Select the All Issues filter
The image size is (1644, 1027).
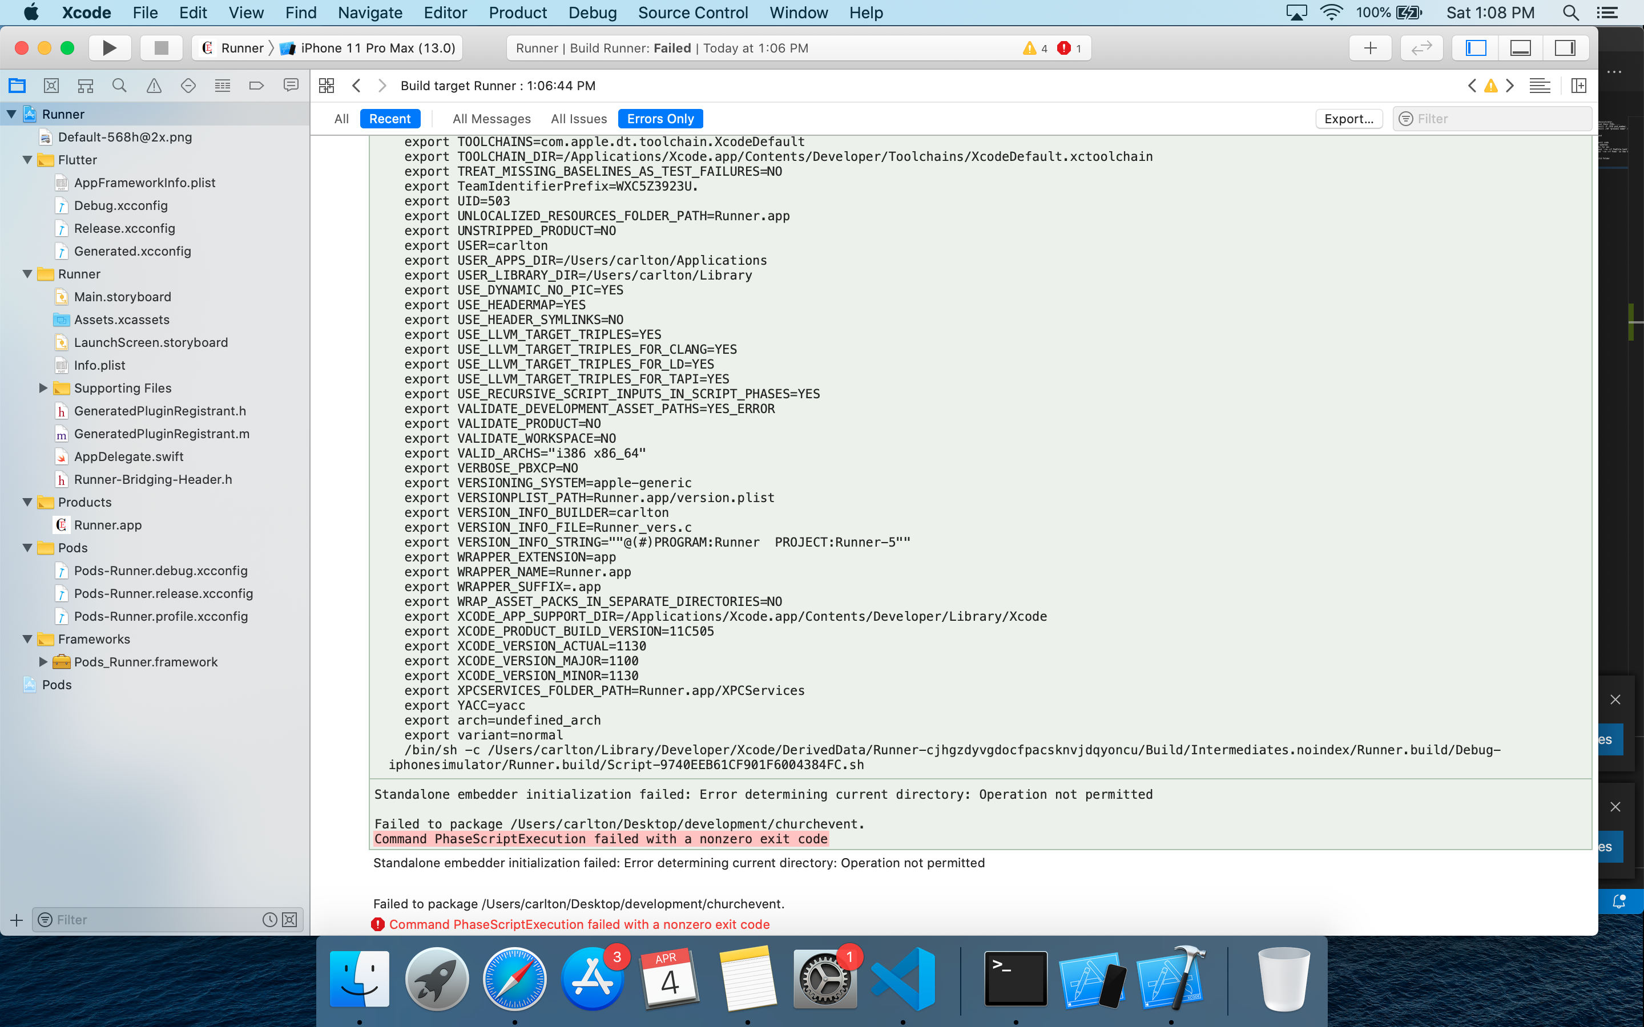pyautogui.click(x=579, y=119)
